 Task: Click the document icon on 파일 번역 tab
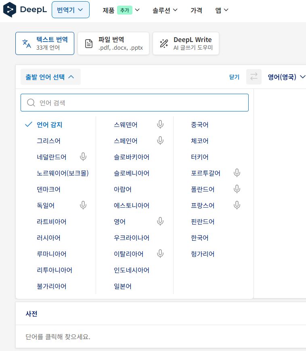point(89,44)
